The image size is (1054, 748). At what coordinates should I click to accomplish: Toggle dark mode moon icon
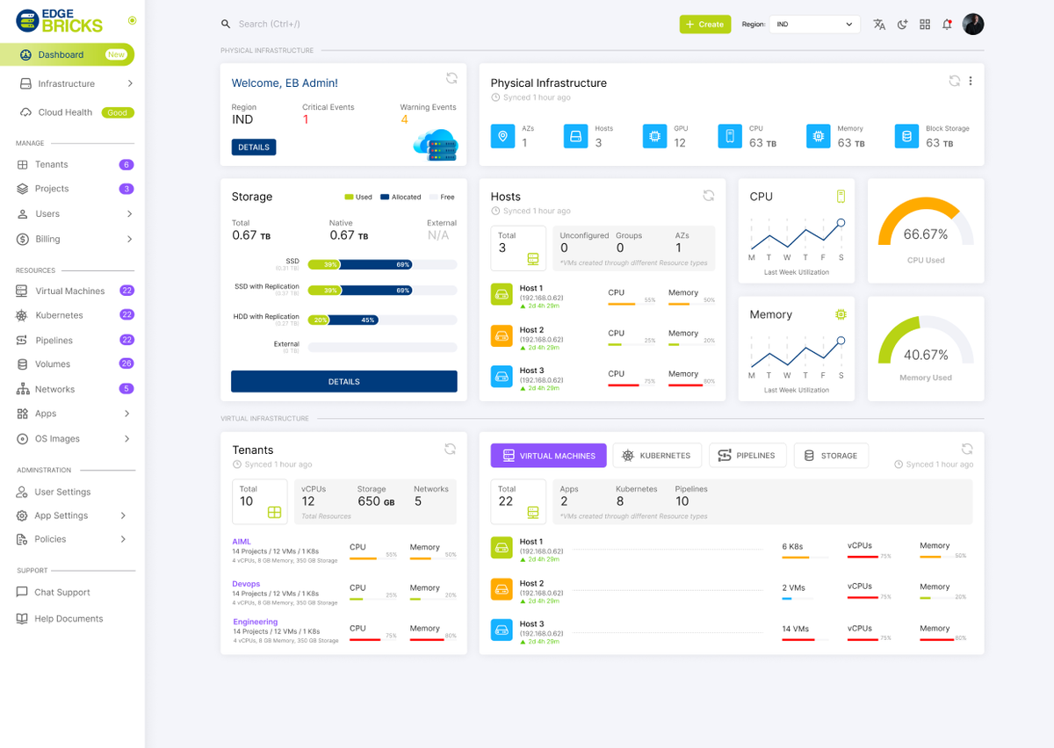tap(902, 25)
